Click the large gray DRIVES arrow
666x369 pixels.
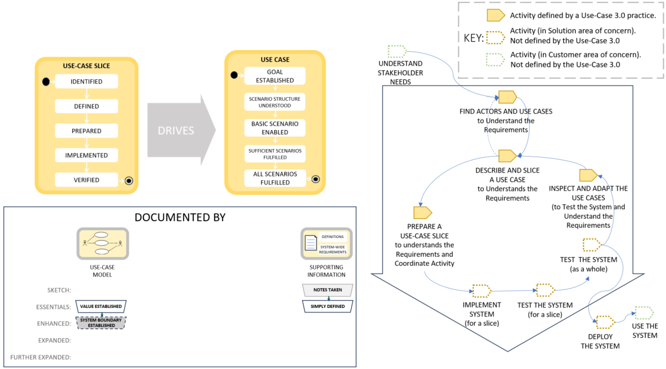coord(180,130)
